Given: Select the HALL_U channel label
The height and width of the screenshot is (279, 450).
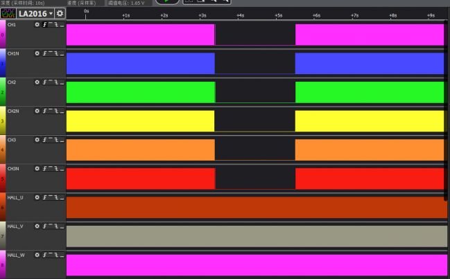Looking at the screenshot, I should (15, 197).
